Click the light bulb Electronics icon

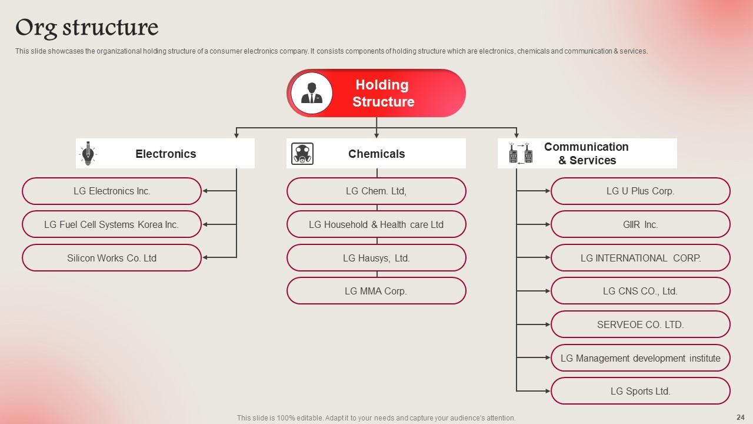click(88, 154)
